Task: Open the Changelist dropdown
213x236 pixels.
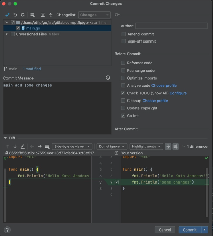Action: point(94,15)
